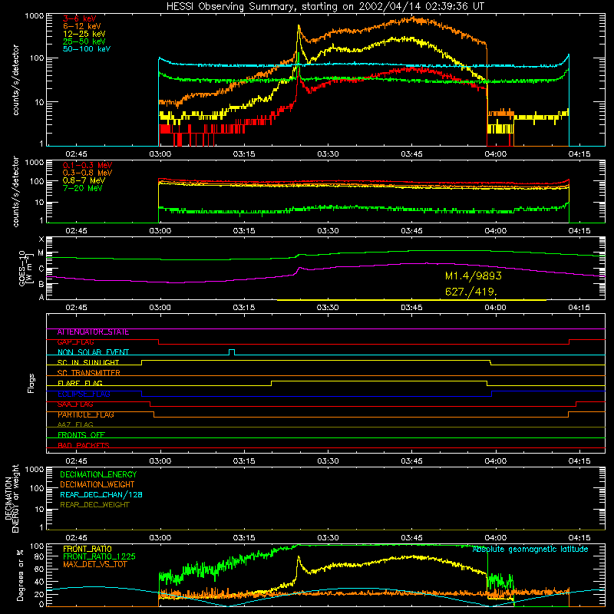
Task: Click the GOES-10 axis label
Action: (x=25, y=268)
